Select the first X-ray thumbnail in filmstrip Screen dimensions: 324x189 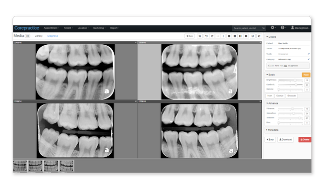pyautogui.click(x=20, y=166)
